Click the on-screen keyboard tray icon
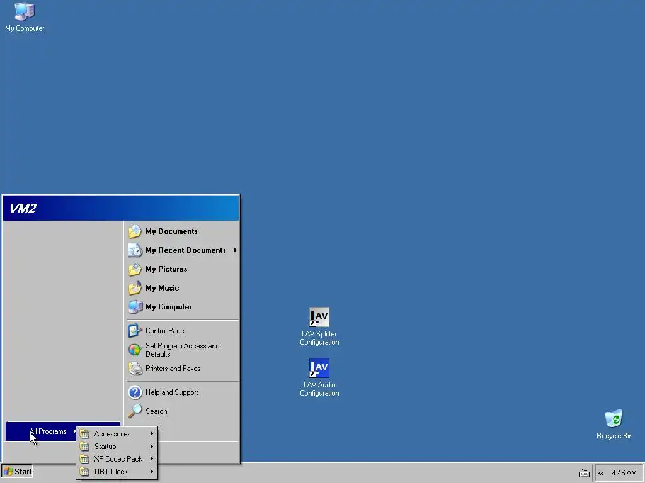This screenshot has height=483, width=645. [x=584, y=474]
